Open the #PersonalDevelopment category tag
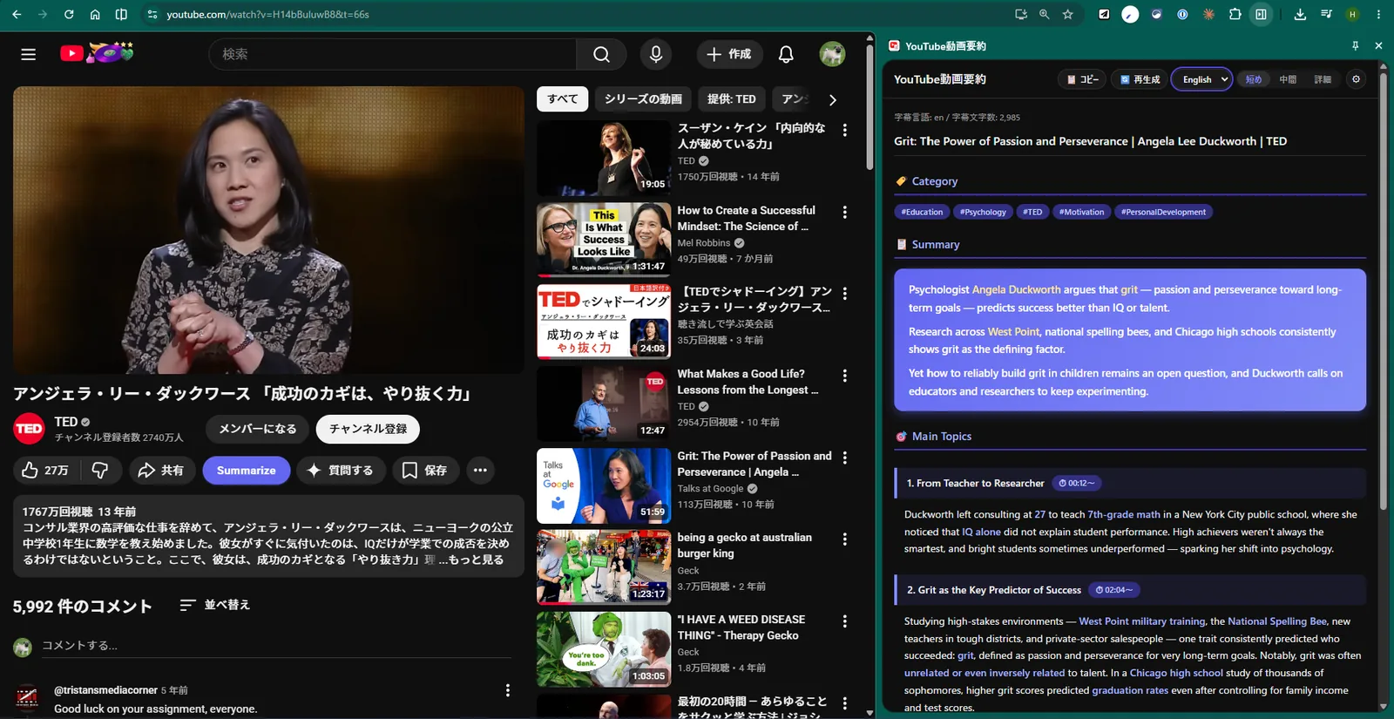 click(1163, 212)
